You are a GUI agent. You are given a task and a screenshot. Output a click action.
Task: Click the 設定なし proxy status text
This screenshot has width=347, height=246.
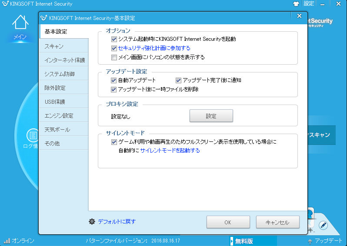pyautogui.click(x=120, y=117)
